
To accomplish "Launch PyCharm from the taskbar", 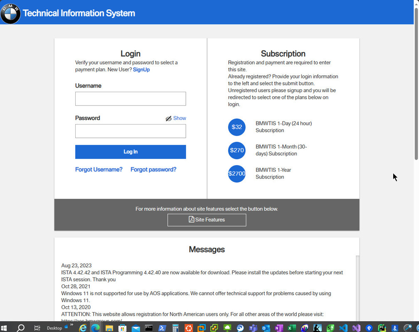I will pos(382,328).
